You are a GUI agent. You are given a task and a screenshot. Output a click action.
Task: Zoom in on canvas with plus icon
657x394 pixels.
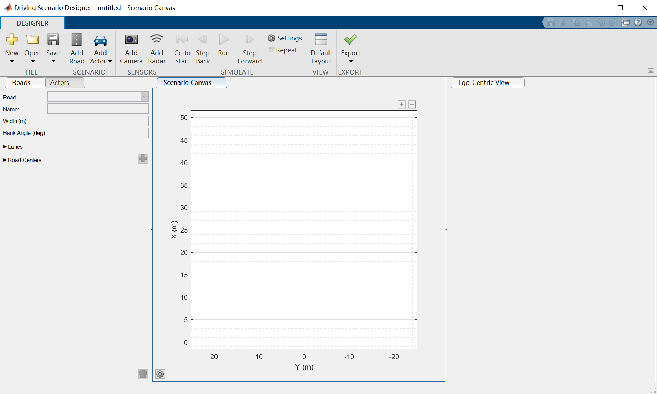[401, 105]
